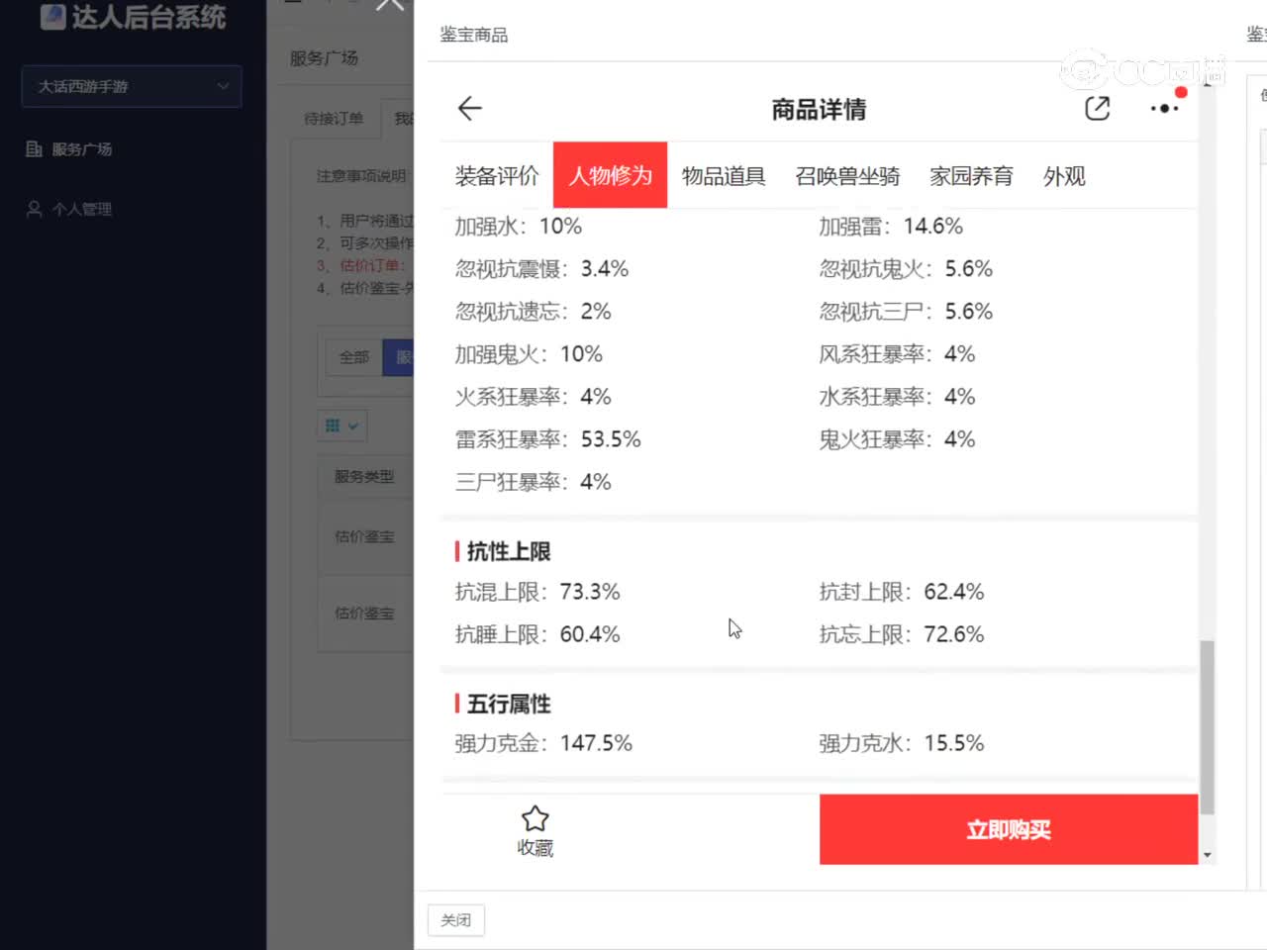Image resolution: width=1267 pixels, height=950 pixels.
Task: Click the 风系狂暴率: 4% entry
Action: [897, 353]
